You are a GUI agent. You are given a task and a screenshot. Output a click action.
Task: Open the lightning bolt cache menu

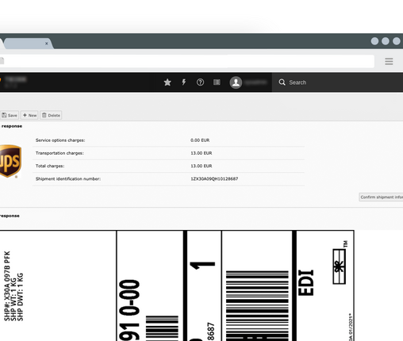[184, 82]
